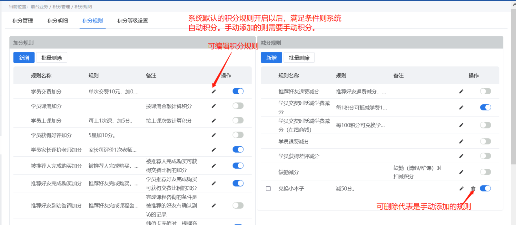This screenshot has width=516, height=225.
Task: Enable the 学员课消加分 switch
Action: point(238,106)
